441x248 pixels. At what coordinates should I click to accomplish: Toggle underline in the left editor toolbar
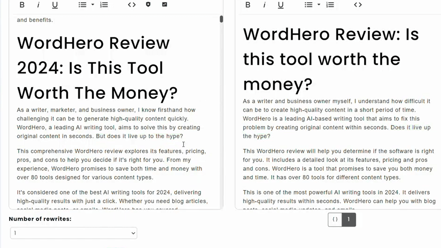(55, 5)
